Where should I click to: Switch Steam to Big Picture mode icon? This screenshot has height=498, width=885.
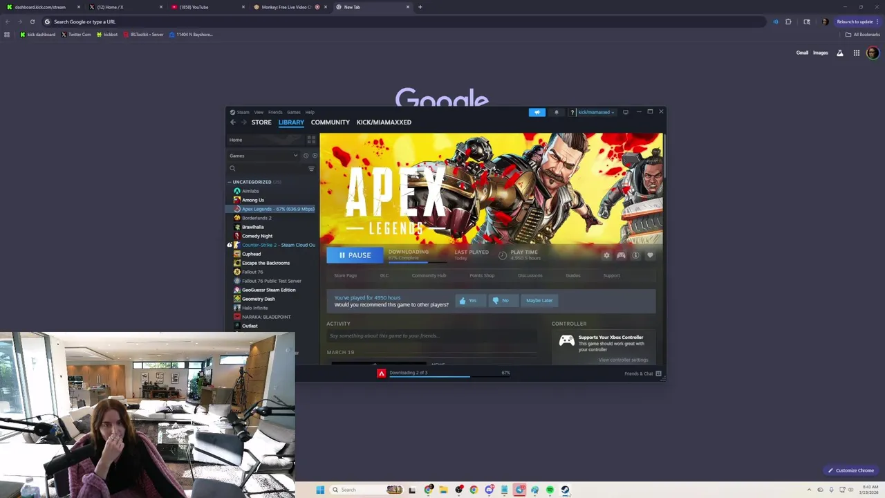click(626, 112)
